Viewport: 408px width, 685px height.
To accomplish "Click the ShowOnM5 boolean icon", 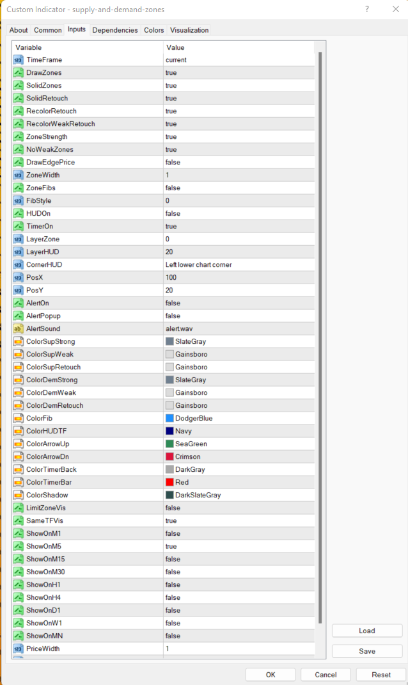I will click(x=18, y=546).
